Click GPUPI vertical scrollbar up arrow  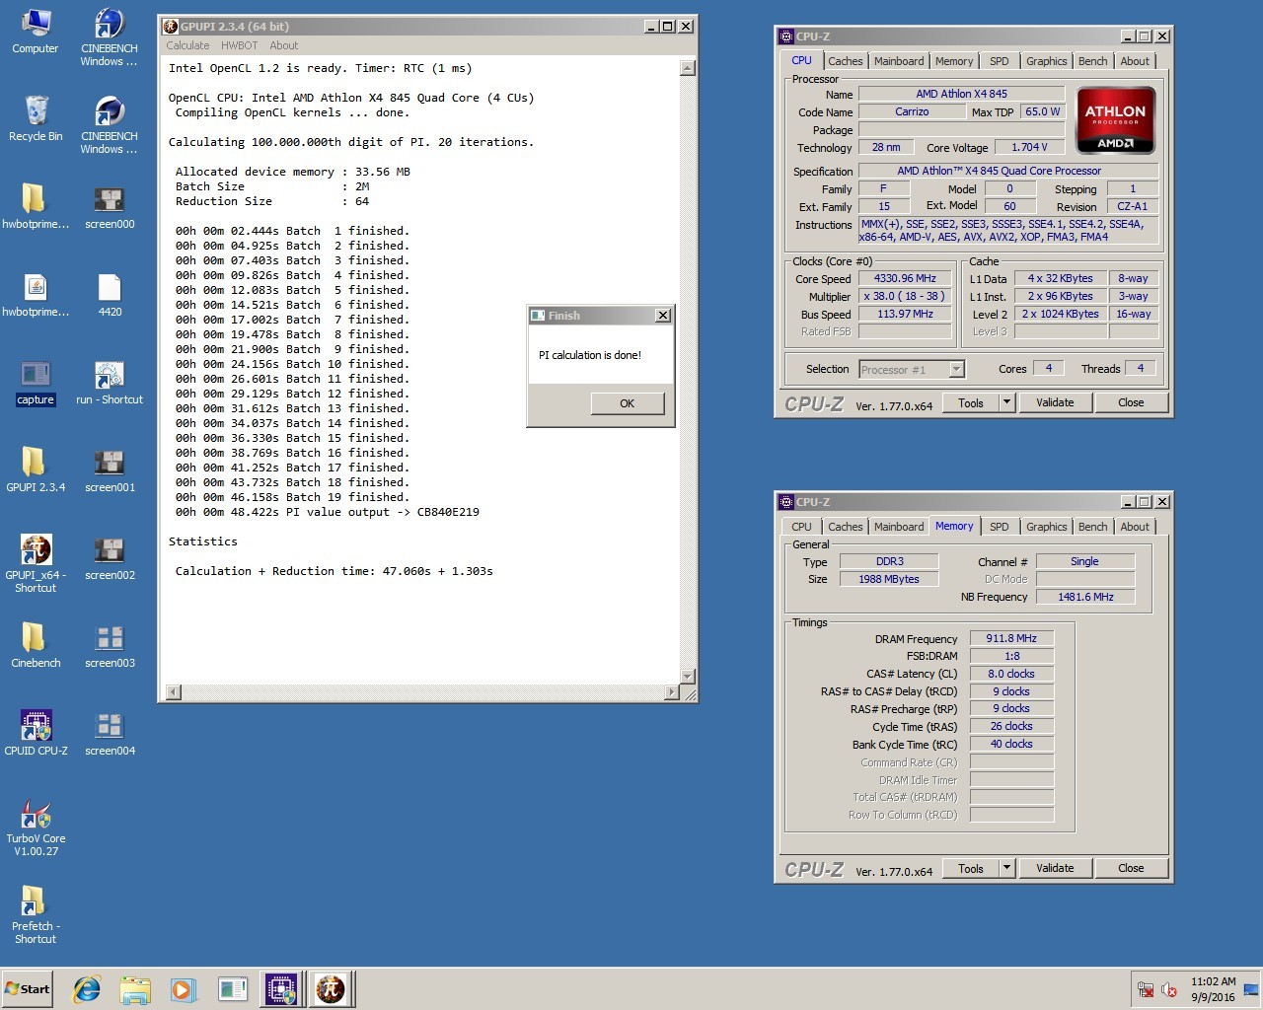(688, 68)
